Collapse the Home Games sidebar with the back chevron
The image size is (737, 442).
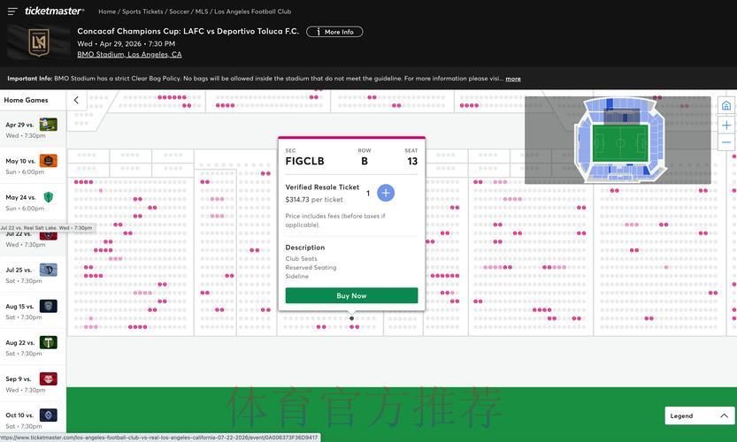76,100
